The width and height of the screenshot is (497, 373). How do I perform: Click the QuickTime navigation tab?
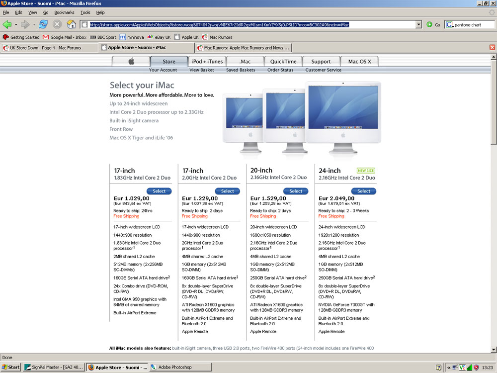click(283, 61)
